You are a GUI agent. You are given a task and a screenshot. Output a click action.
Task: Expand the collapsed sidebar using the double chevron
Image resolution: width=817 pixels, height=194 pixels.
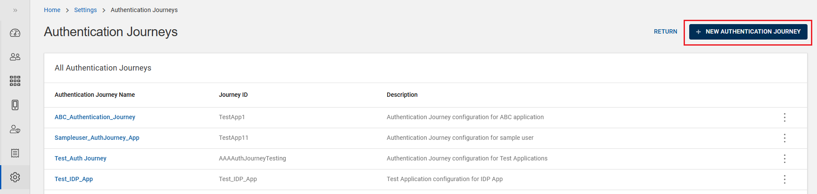(15, 10)
